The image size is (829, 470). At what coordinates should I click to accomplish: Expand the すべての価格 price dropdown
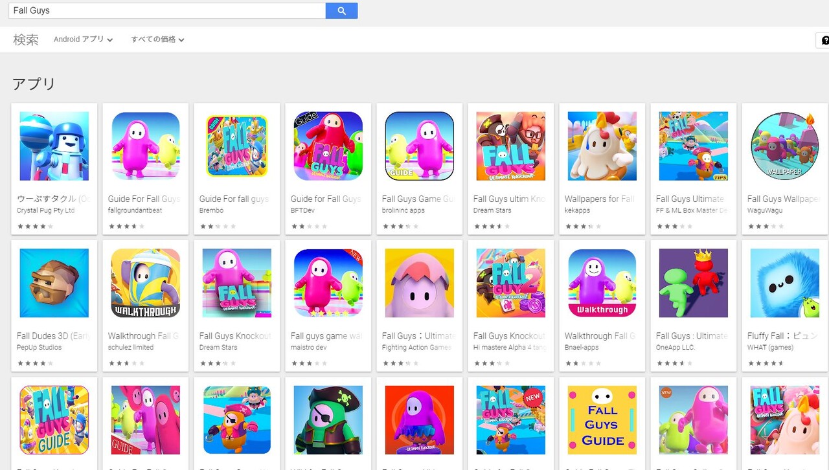point(157,39)
